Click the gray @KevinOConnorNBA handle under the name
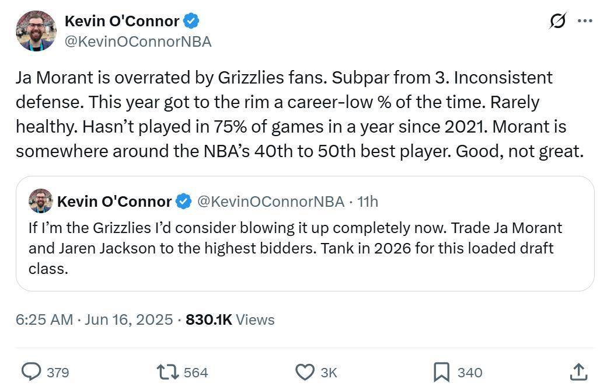This screenshot has width=600, height=389. (138, 42)
